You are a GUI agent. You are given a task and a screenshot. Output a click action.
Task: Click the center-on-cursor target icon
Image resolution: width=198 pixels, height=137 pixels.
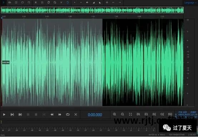[x=76, y=114]
